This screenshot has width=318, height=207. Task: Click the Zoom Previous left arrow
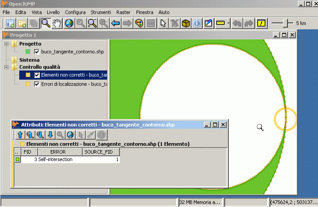[116, 23]
